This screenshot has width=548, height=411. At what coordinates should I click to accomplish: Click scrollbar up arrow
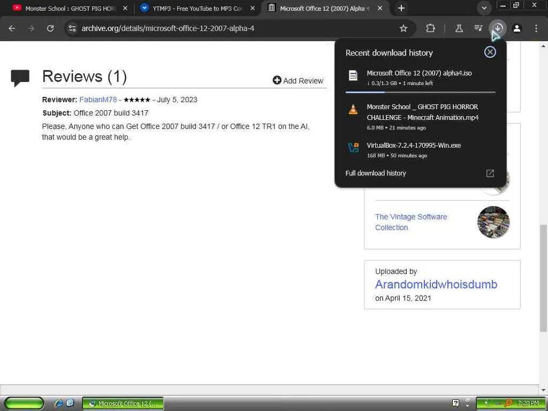point(544,46)
